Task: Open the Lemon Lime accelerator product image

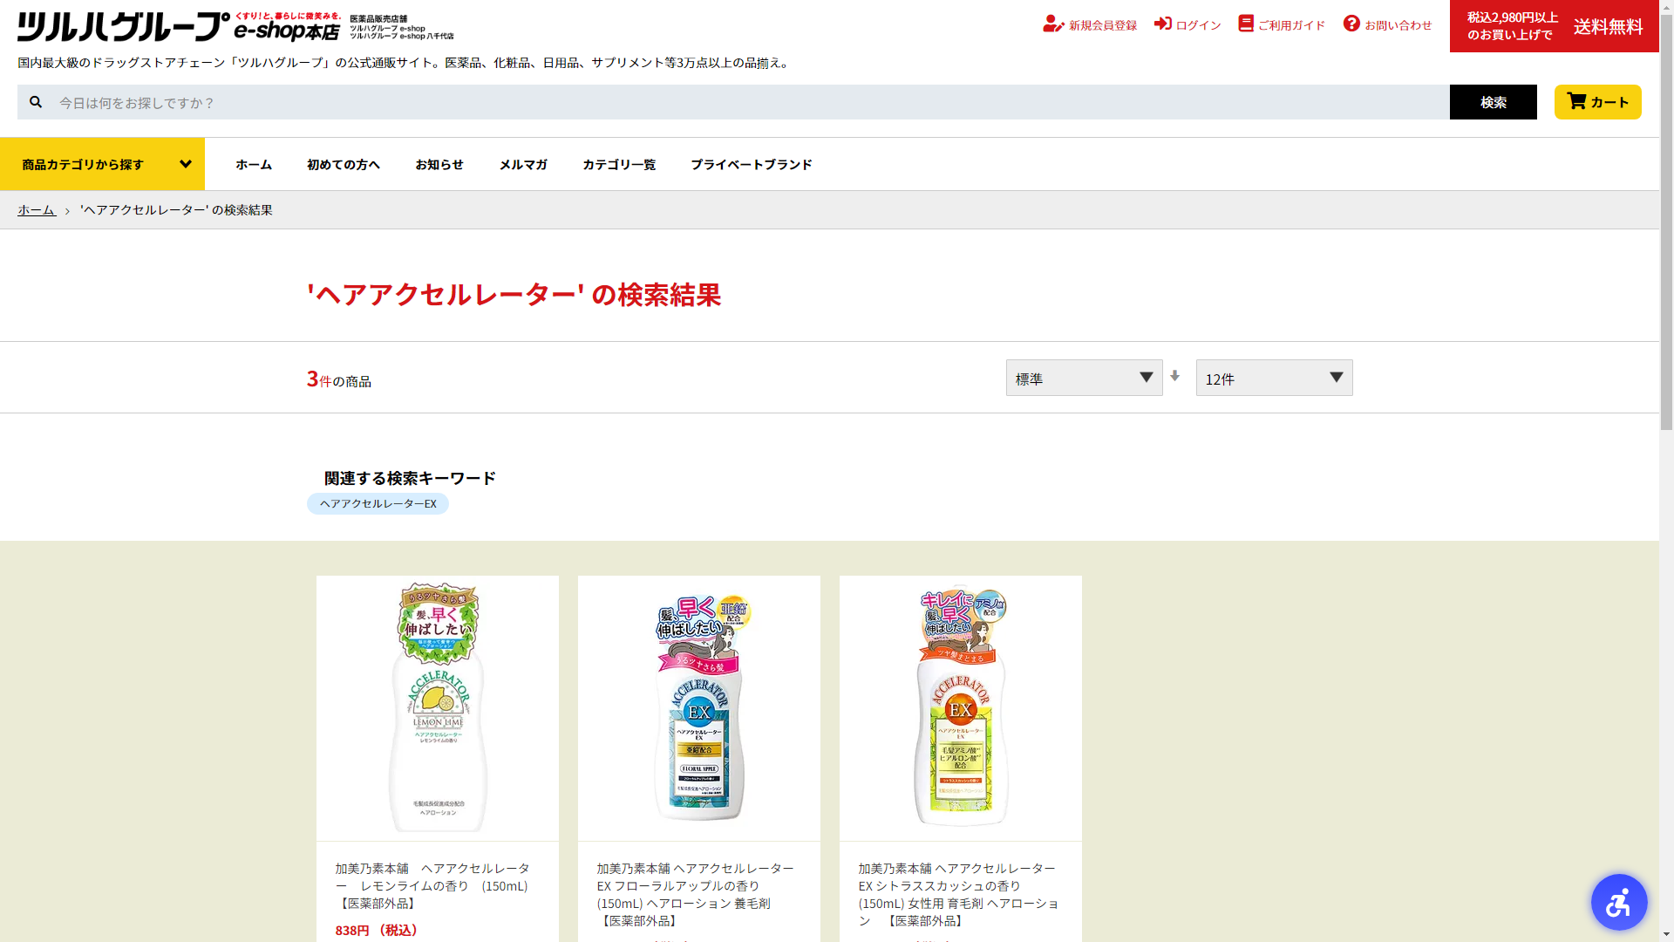Action: [x=437, y=707]
